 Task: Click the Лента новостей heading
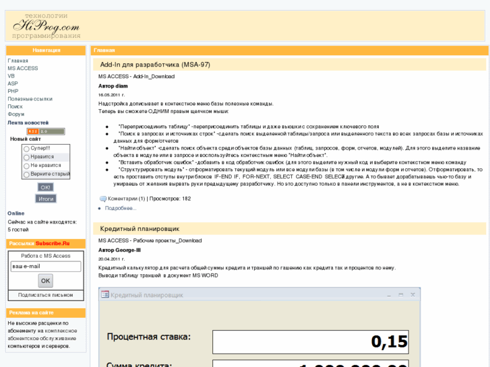(x=28, y=123)
